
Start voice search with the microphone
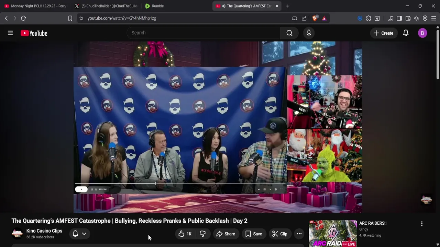309,33
